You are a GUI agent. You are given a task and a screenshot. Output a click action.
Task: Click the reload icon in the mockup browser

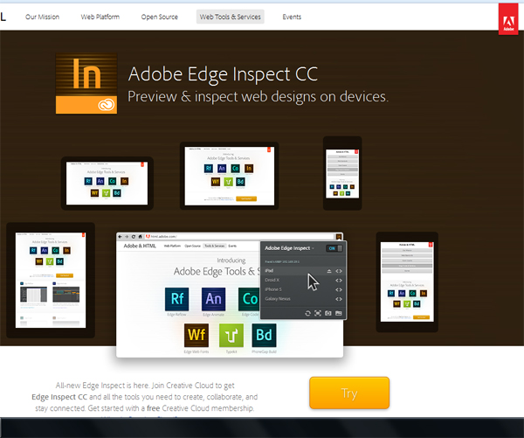tap(134, 237)
